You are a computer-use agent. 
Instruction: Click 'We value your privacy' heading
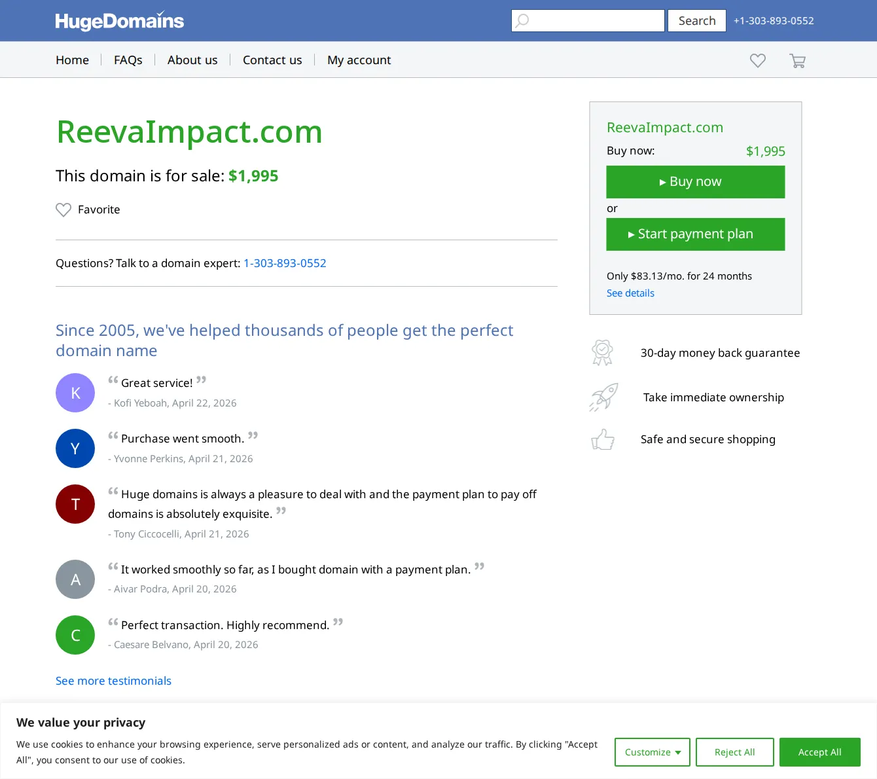pos(81,723)
